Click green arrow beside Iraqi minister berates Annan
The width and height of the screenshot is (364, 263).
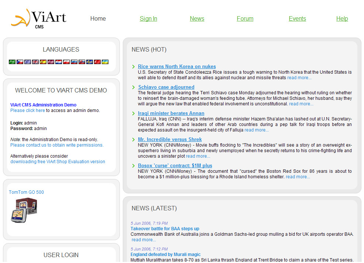(133, 114)
